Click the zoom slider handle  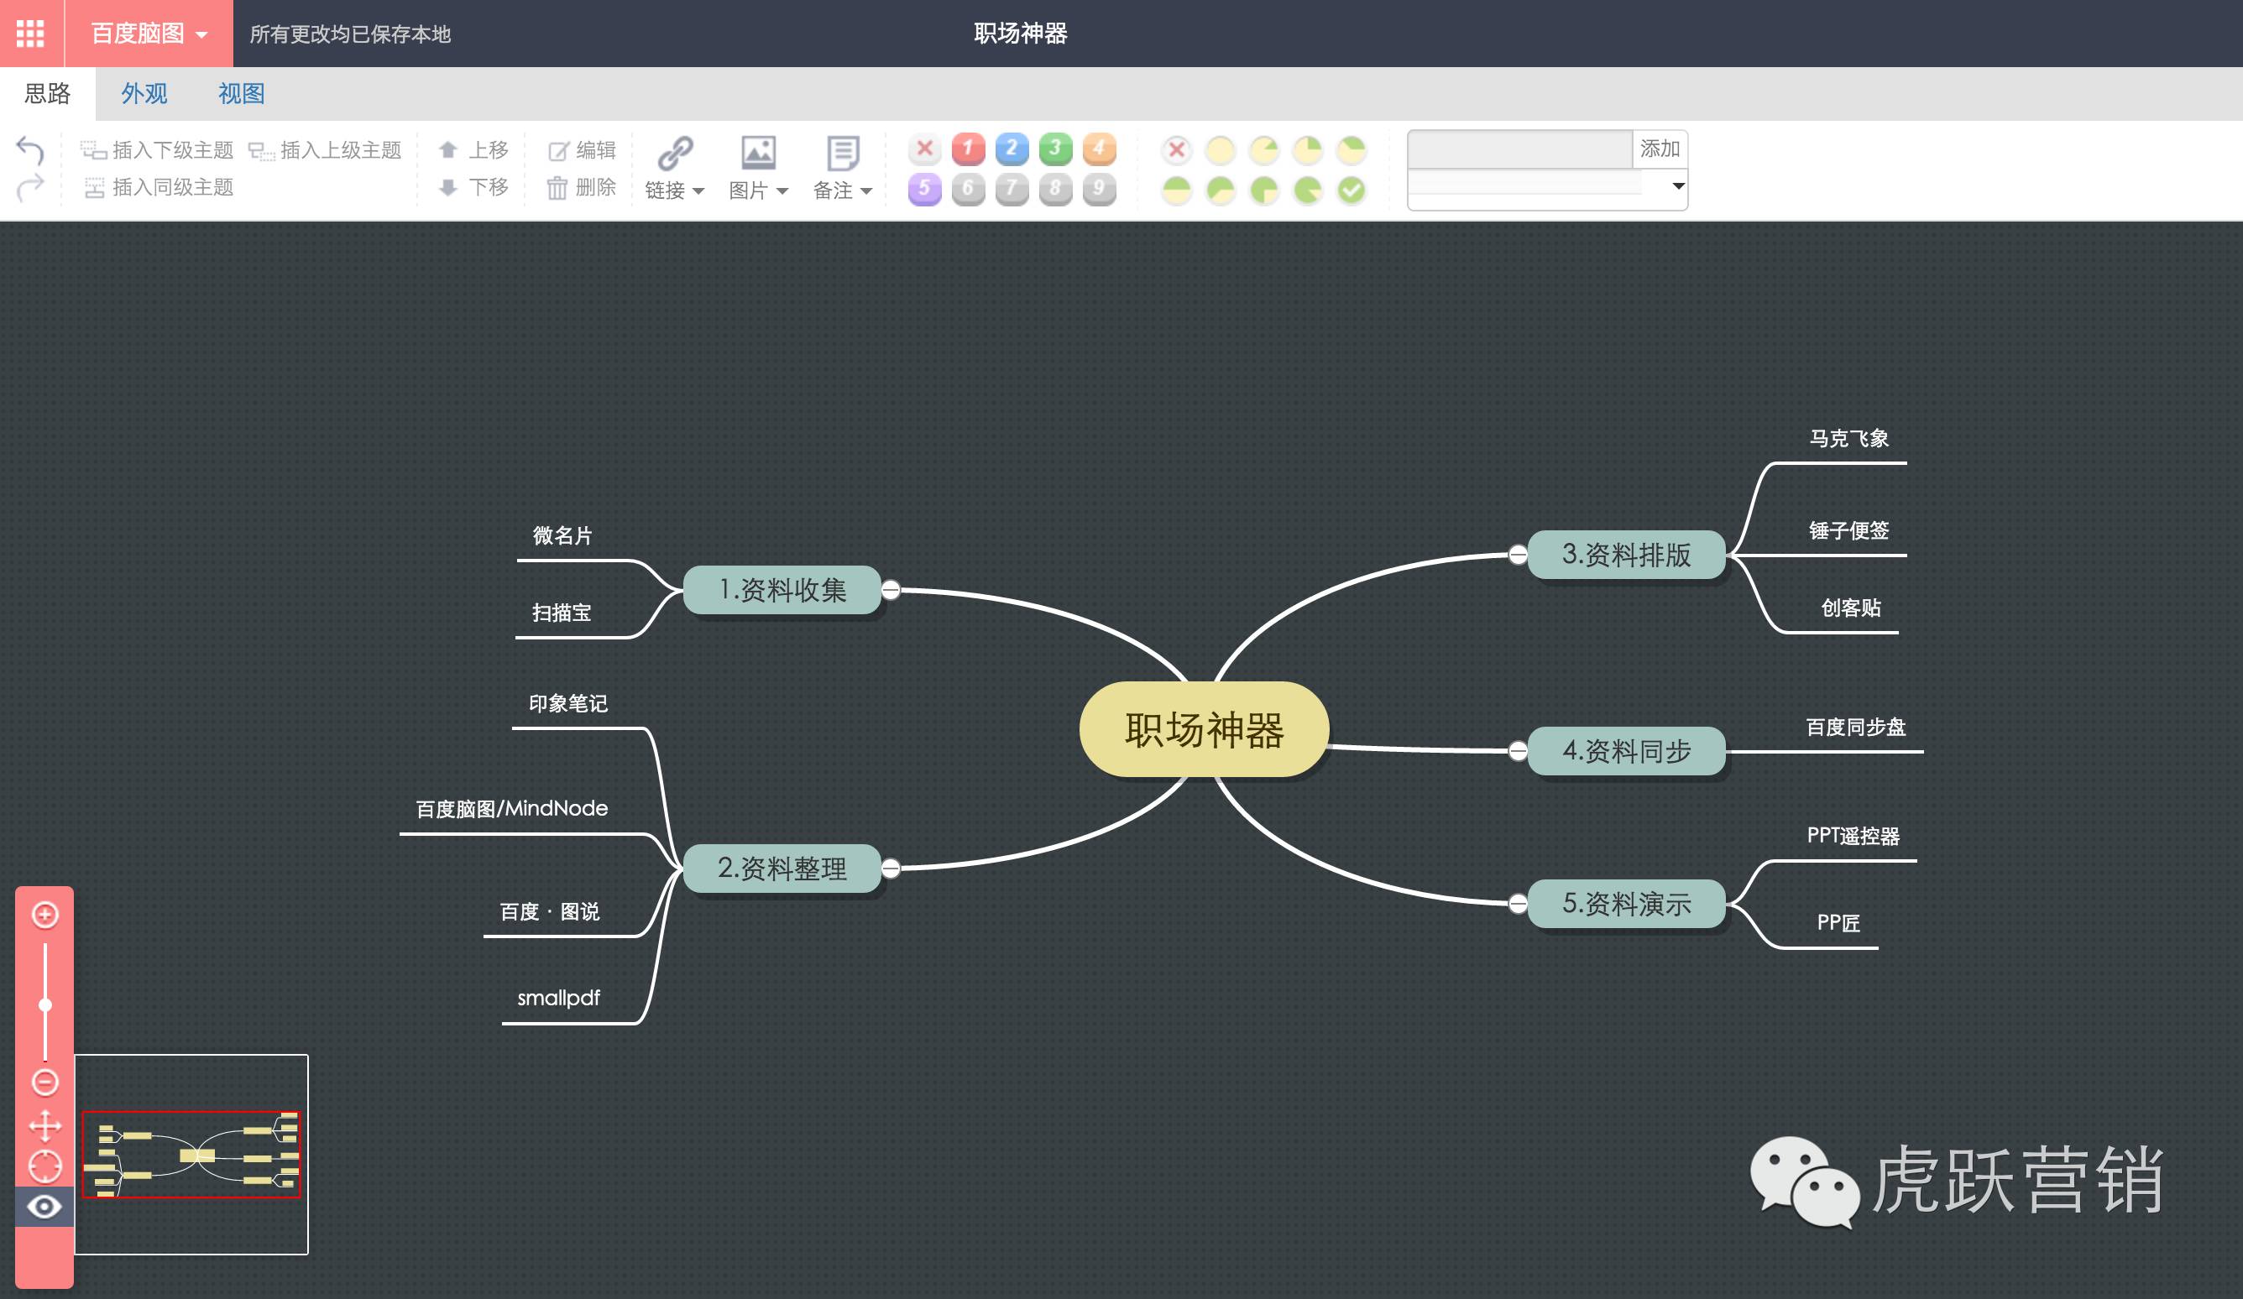click(x=44, y=1005)
